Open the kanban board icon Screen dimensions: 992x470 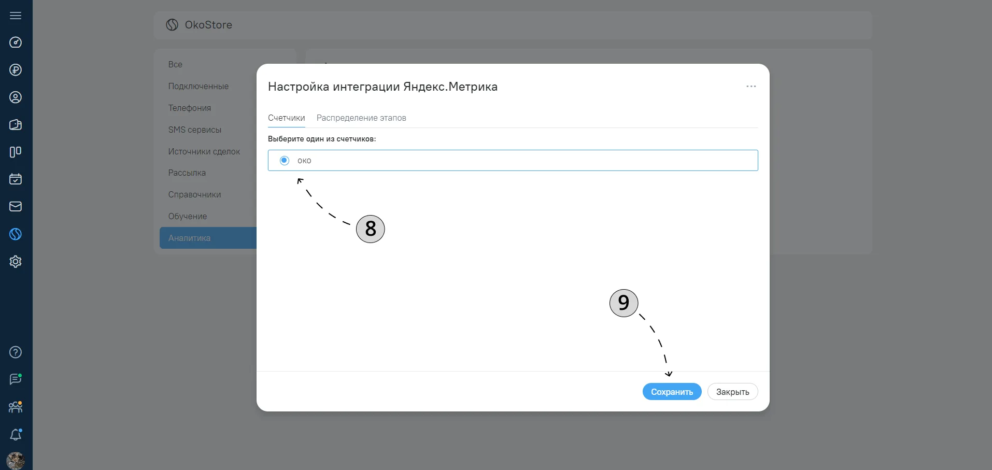point(16,152)
